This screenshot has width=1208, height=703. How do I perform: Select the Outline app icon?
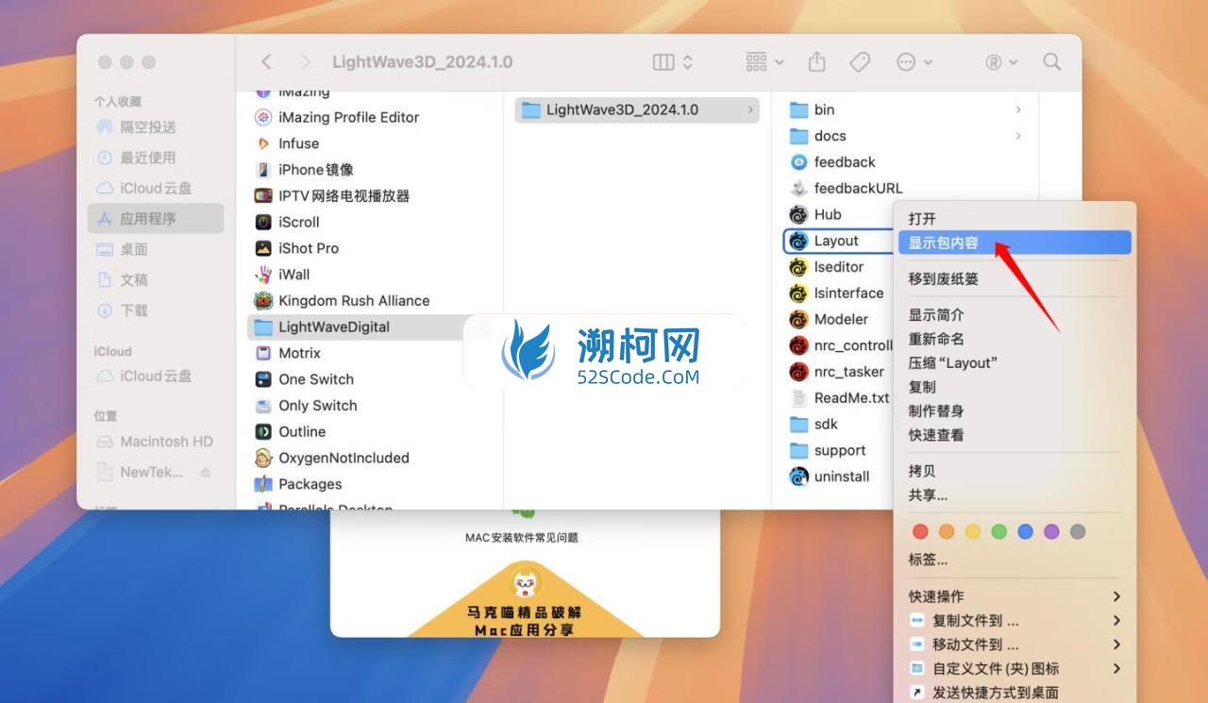[x=263, y=431]
